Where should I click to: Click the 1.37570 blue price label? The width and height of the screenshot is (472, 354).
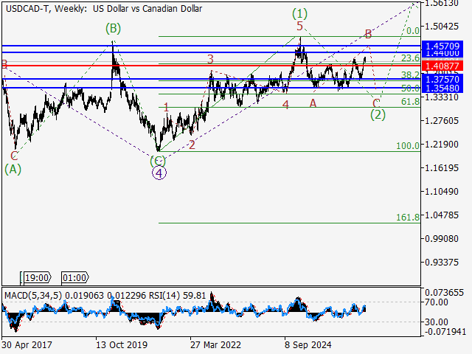coord(442,79)
